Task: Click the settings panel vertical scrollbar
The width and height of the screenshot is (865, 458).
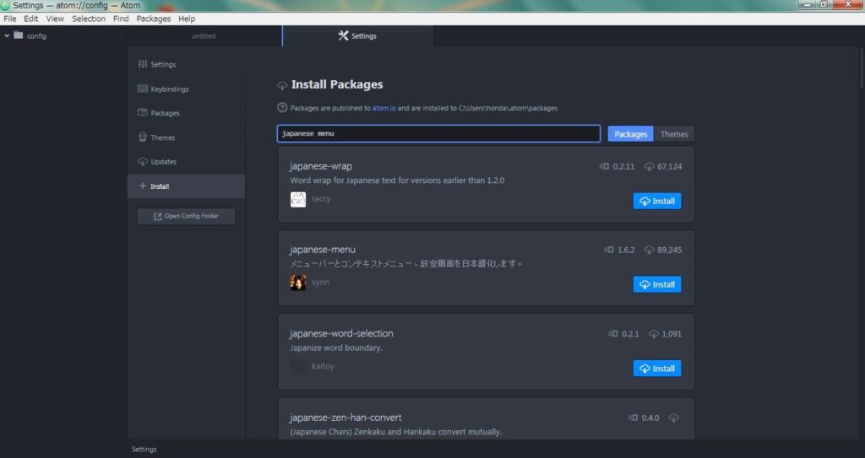Action: pyautogui.click(x=862, y=66)
